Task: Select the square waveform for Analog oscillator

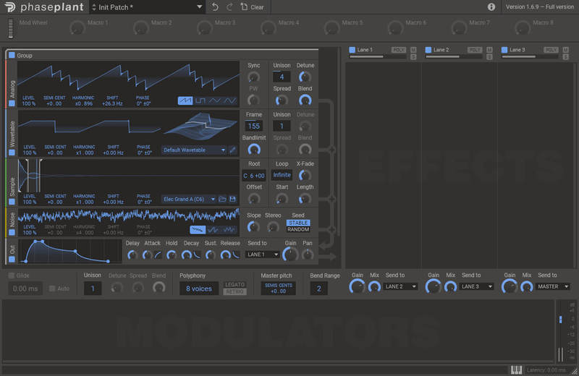Action: tap(200, 101)
